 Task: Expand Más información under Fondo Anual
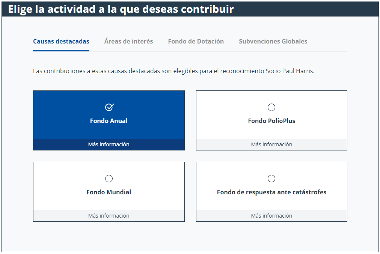pyautogui.click(x=109, y=144)
